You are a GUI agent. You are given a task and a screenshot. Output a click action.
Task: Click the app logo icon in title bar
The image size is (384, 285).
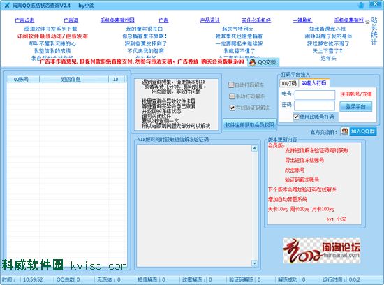7,6
